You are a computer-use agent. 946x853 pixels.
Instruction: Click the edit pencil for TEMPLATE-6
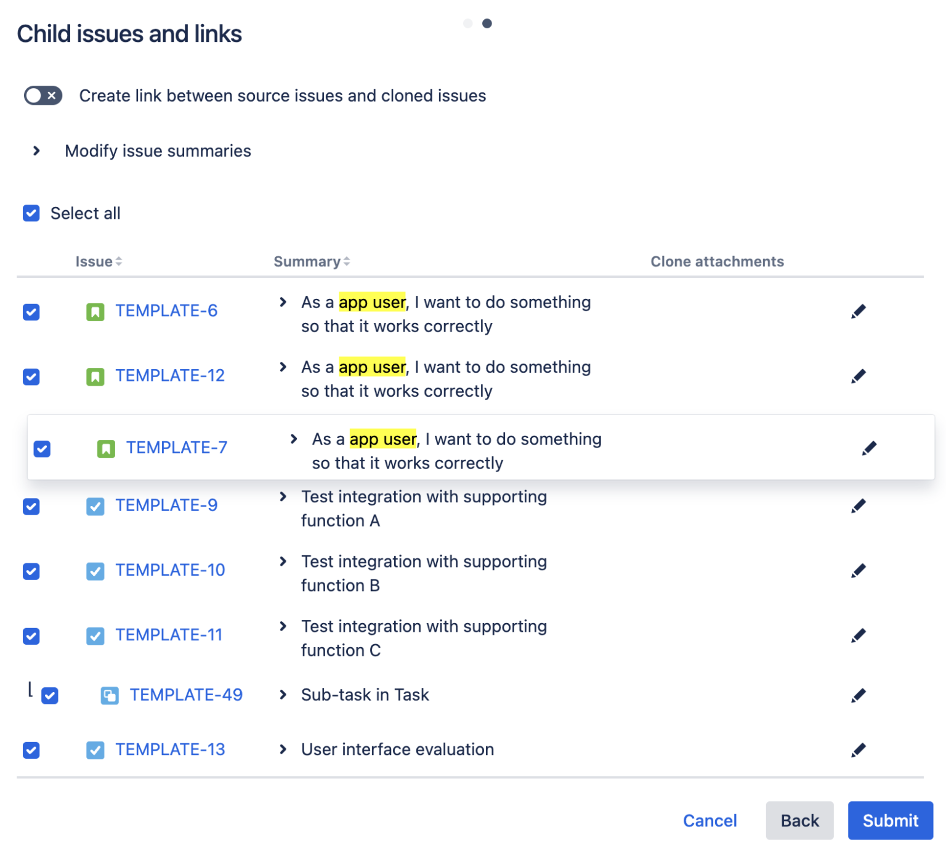tap(858, 311)
